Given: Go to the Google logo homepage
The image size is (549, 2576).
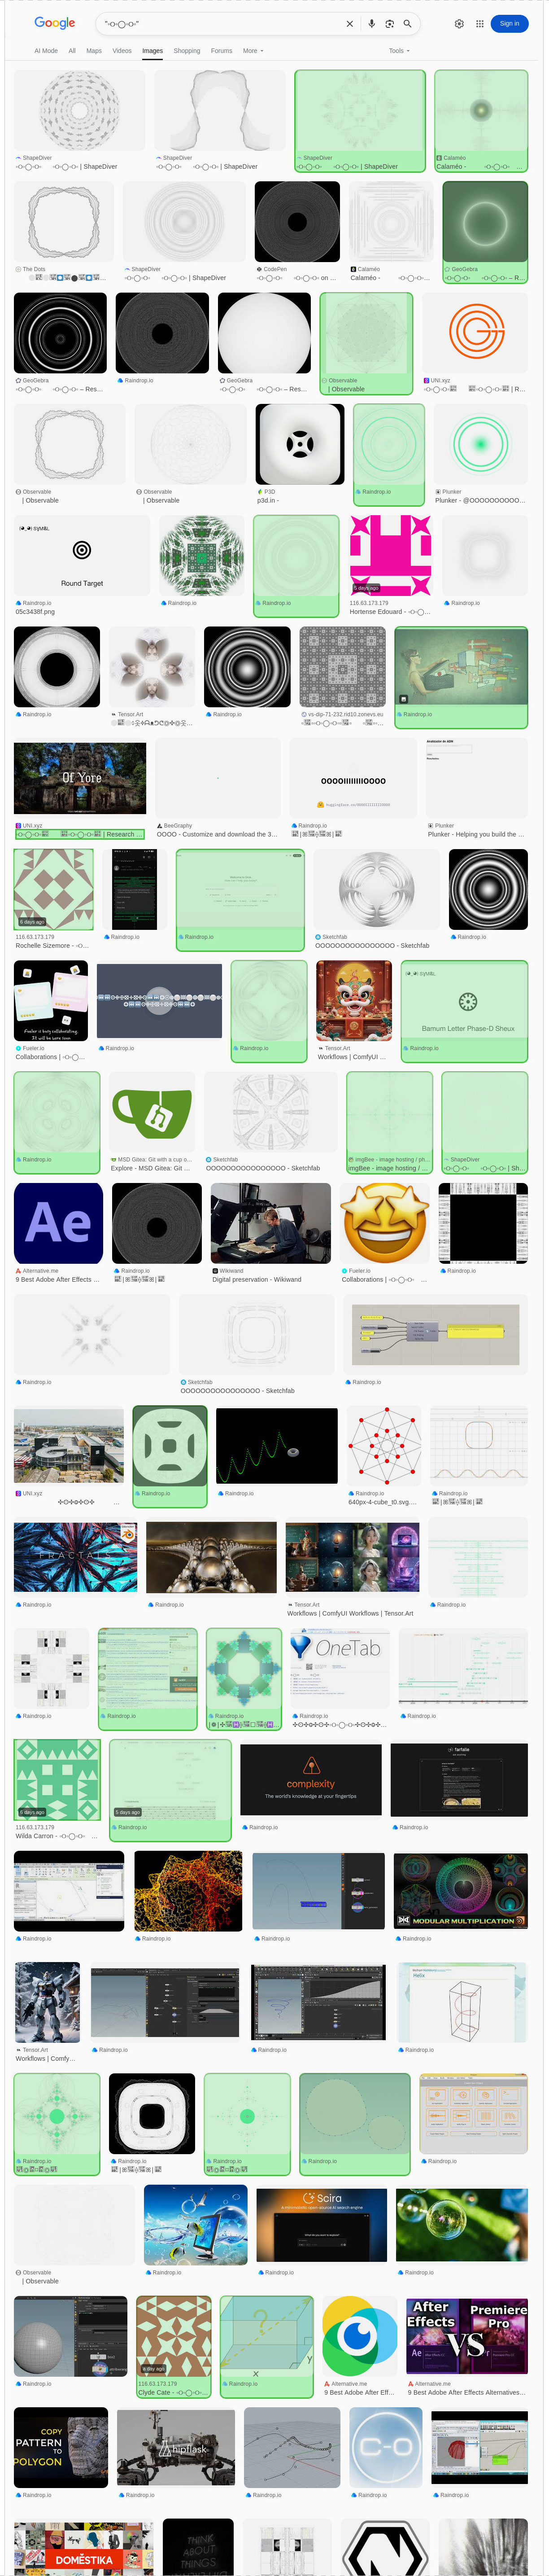Looking at the screenshot, I should [54, 23].
